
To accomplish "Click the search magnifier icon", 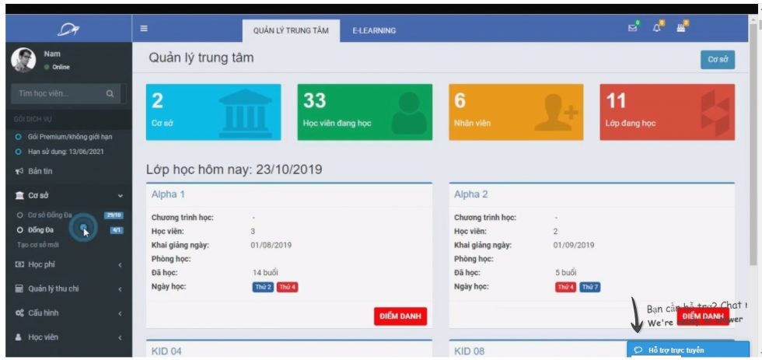I will [110, 94].
